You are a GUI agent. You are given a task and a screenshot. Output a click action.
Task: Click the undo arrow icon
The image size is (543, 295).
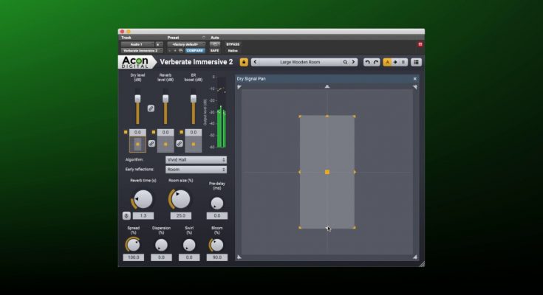(367, 62)
